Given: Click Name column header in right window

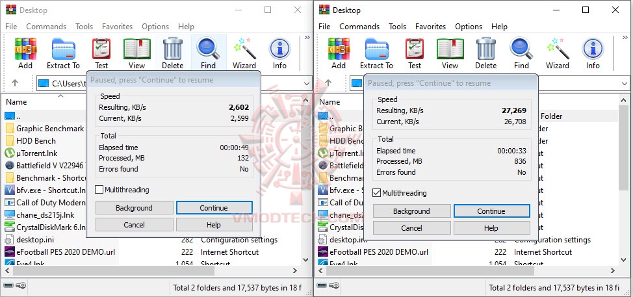Looking at the screenshot, I should click(329, 101).
